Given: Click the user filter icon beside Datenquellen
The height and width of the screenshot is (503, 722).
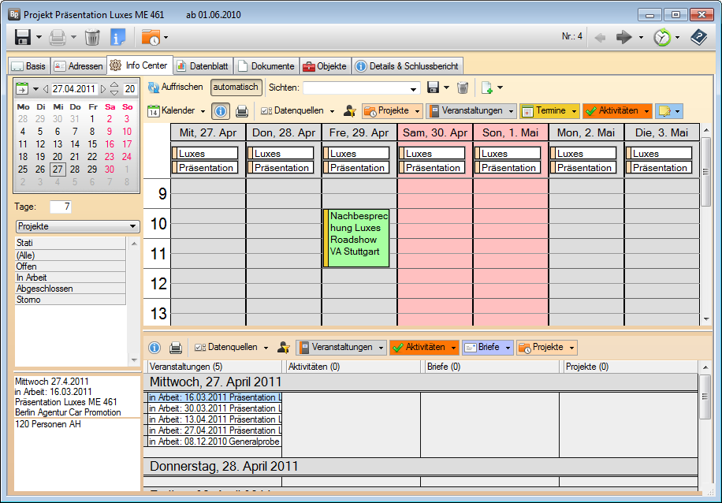Looking at the screenshot, I should 350,111.
